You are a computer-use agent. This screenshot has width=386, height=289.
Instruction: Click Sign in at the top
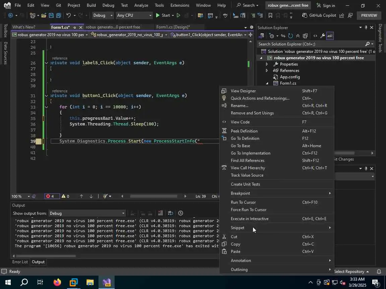click(x=326, y=5)
